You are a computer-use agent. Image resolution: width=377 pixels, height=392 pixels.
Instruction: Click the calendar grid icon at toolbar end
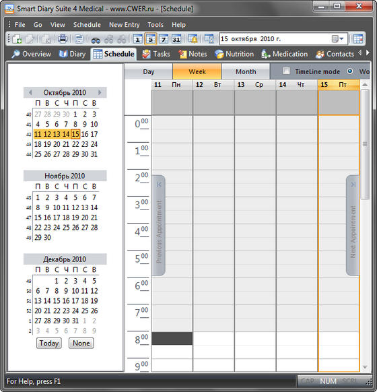point(358,39)
